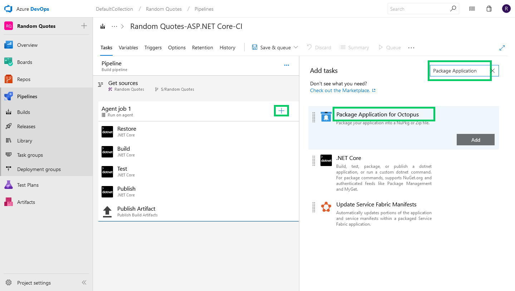Toggle full screen expand icon
515x291 pixels.
click(x=502, y=47)
